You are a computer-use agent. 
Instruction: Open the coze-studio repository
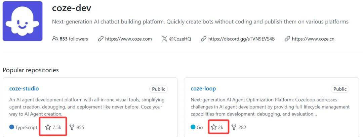pyautogui.click(x=24, y=89)
